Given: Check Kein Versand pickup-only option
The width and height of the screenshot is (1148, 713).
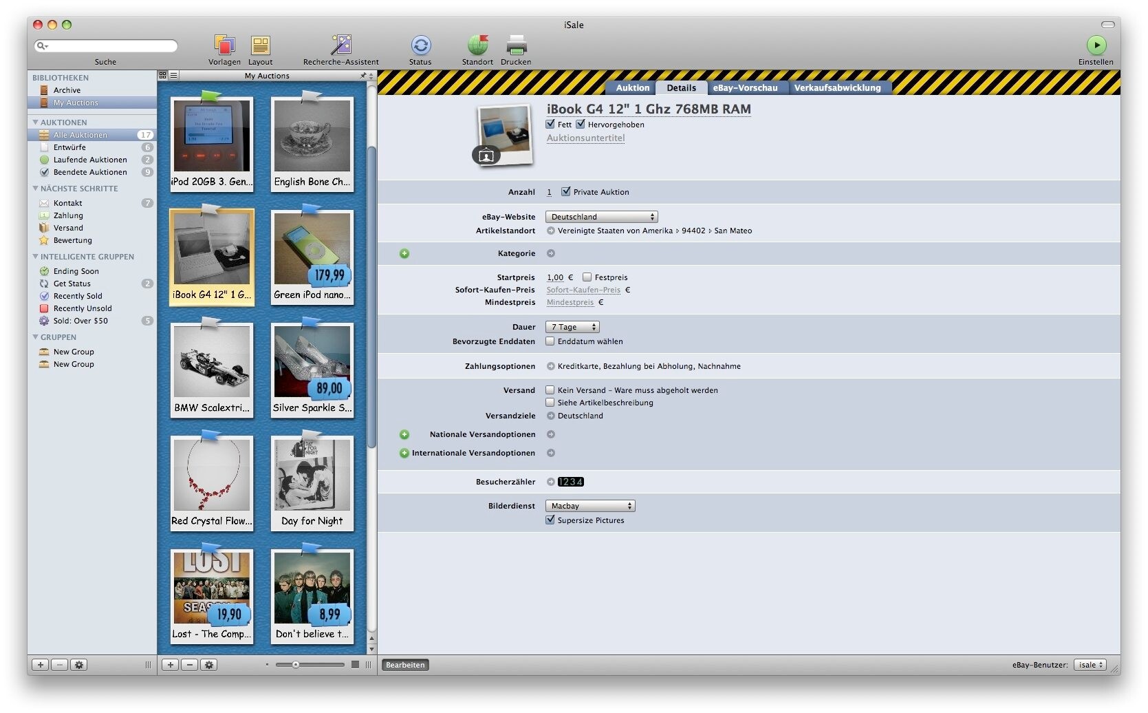Looking at the screenshot, I should (550, 390).
